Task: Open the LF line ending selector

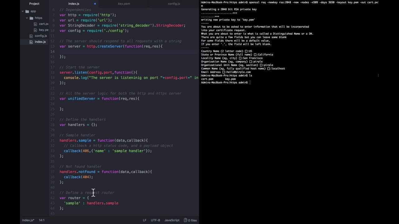Action: [145, 220]
